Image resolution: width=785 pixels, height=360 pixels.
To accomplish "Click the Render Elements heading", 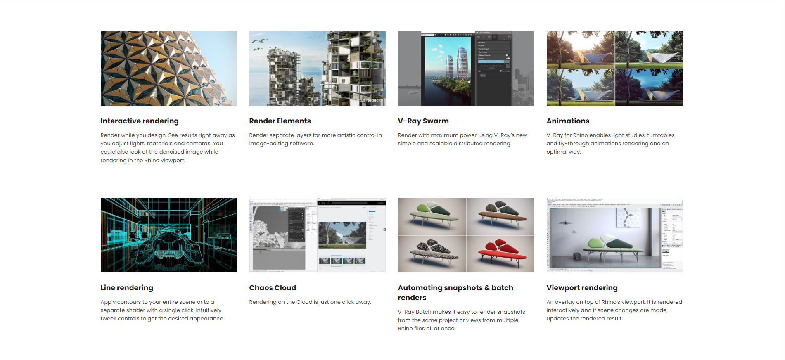I will [x=280, y=121].
